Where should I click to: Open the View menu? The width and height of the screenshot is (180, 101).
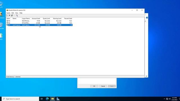[17, 13]
